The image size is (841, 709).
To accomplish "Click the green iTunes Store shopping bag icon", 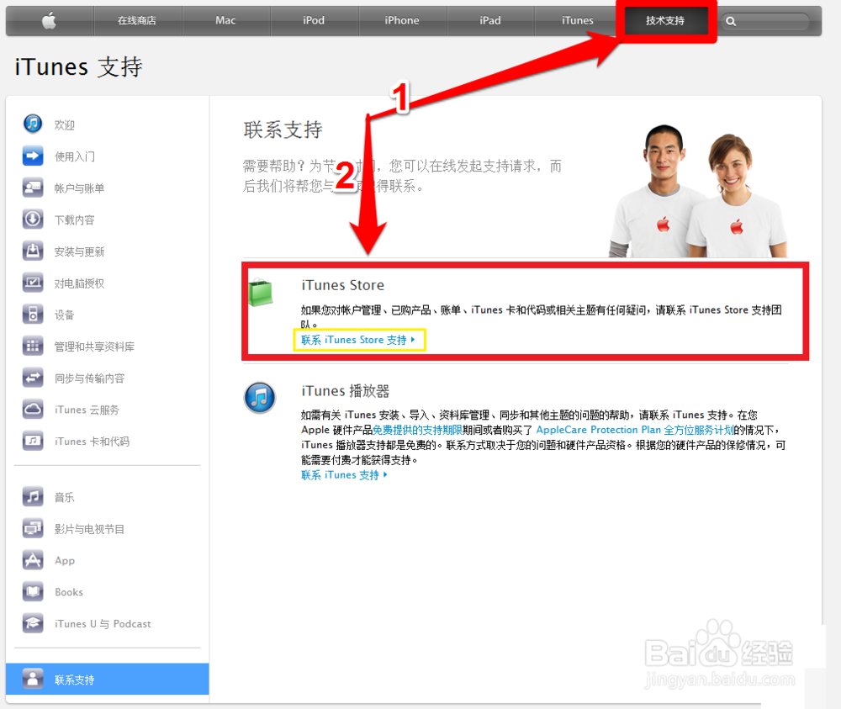I will (x=261, y=293).
